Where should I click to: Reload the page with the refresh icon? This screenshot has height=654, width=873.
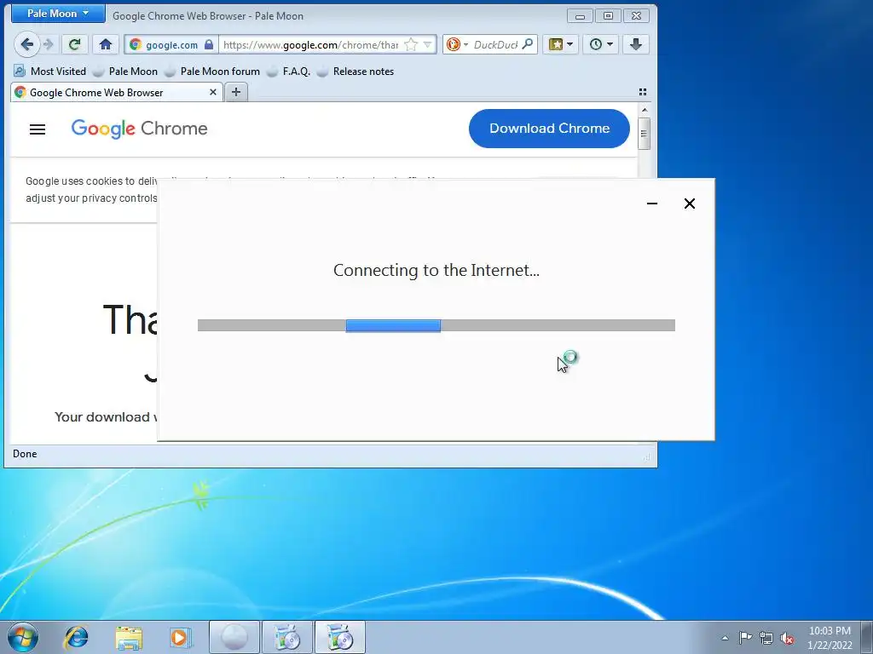[74, 44]
